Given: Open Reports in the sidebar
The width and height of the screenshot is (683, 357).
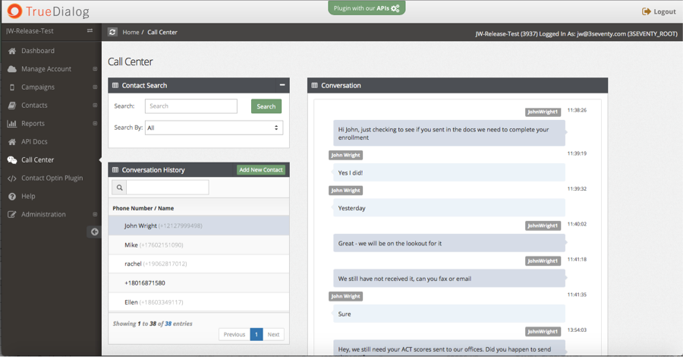Looking at the screenshot, I should click(x=33, y=124).
